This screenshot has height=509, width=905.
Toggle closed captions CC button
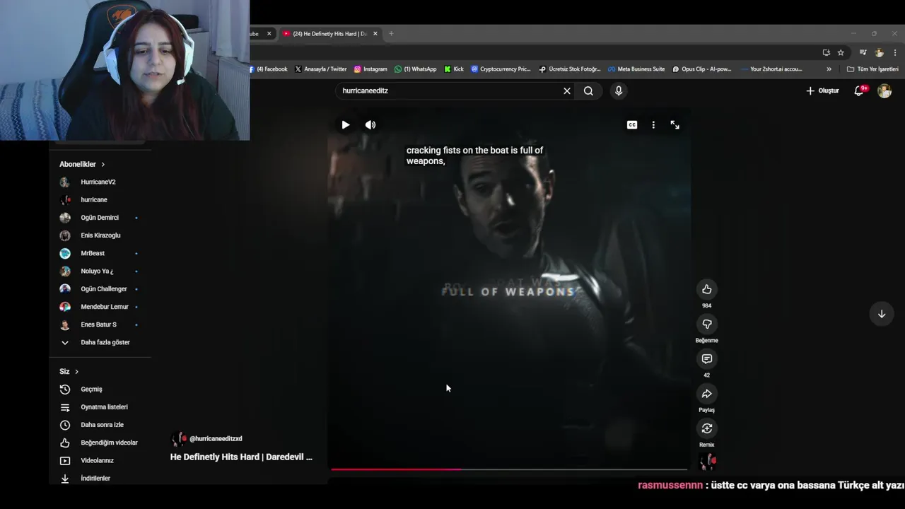coord(632,124)
